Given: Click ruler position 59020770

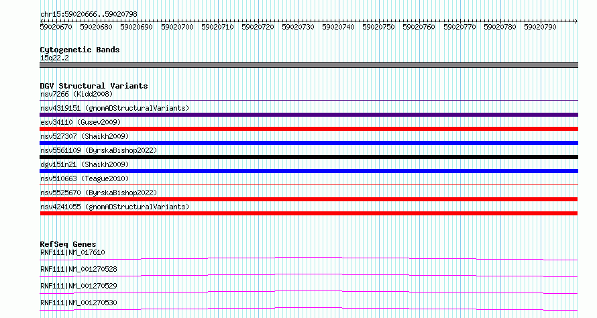Looking at the screenshot, I should [x=460, y=27].
